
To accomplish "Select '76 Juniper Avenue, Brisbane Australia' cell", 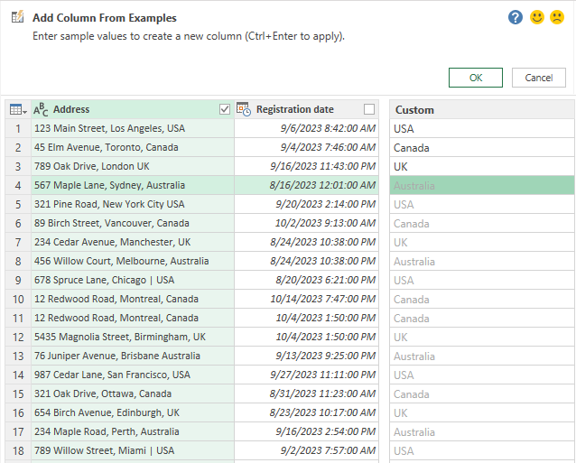I will [x=133, y=357].
